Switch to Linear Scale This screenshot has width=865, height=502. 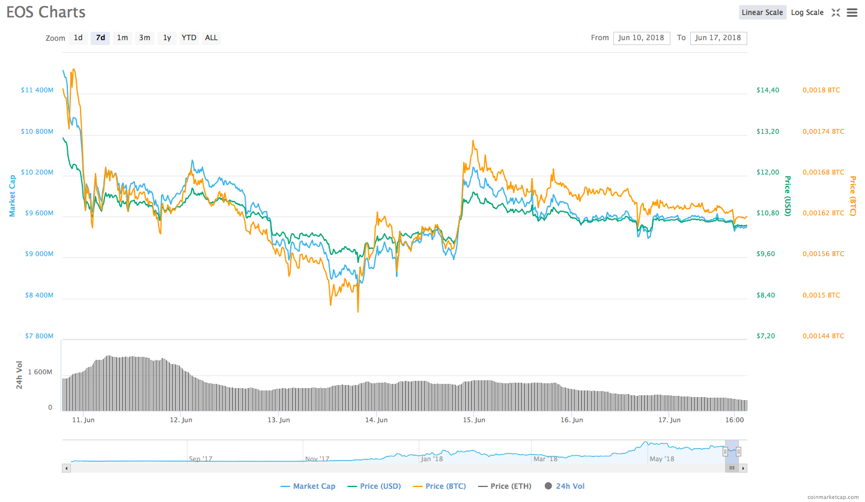762,13
